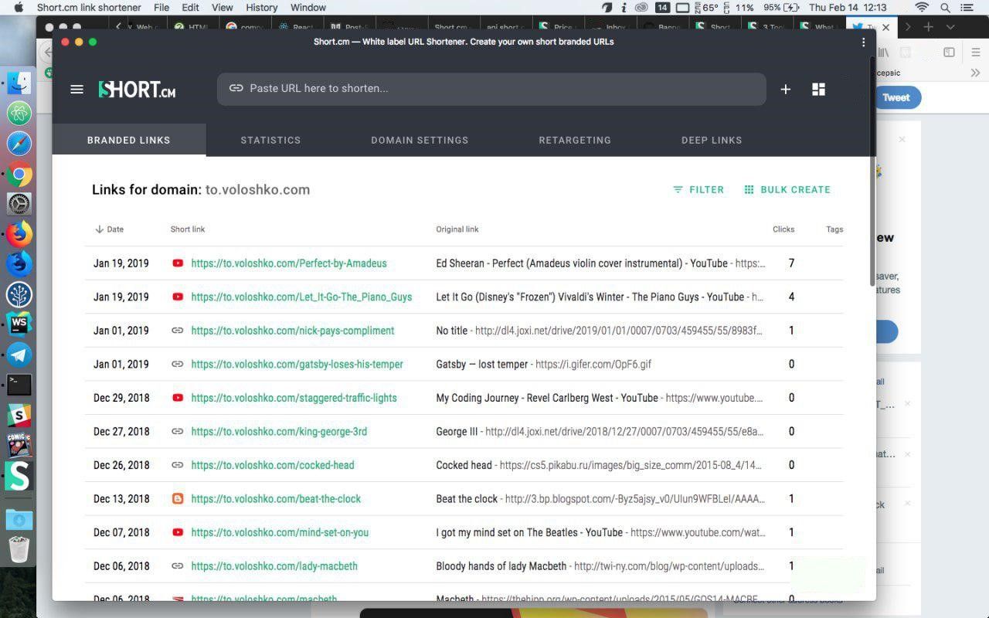Open the Window menu

point(308,8)
